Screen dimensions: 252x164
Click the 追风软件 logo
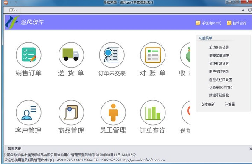pos(25,22)
